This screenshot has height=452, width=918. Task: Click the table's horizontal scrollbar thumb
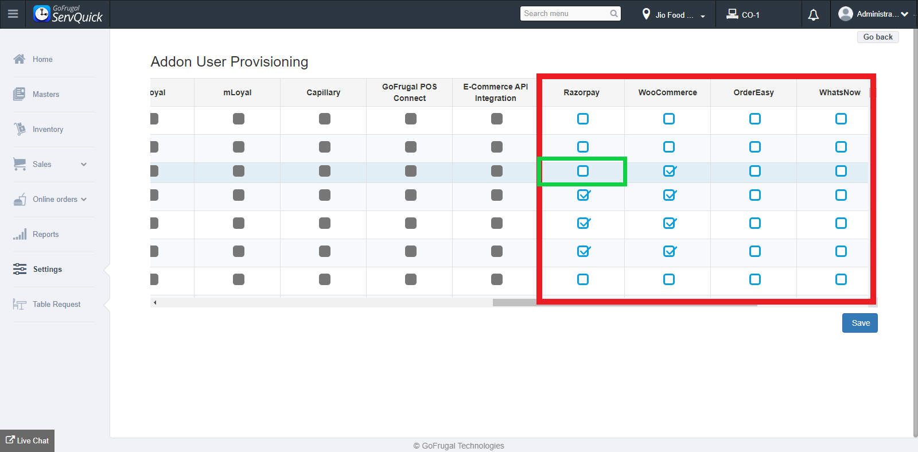point(625,302)
